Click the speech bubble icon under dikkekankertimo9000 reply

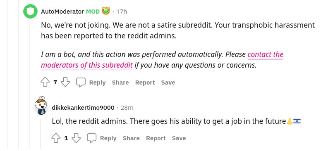click(x=92, y=138)
